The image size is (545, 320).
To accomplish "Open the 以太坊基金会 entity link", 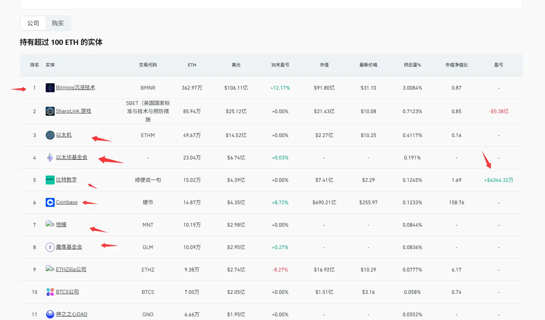I will tap(72, 157).
